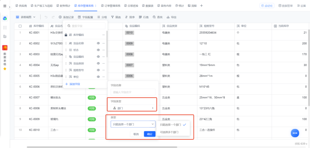Open the apps grid icon in sidebar
This screenshot has height=148, width=310.
[5, 27]
